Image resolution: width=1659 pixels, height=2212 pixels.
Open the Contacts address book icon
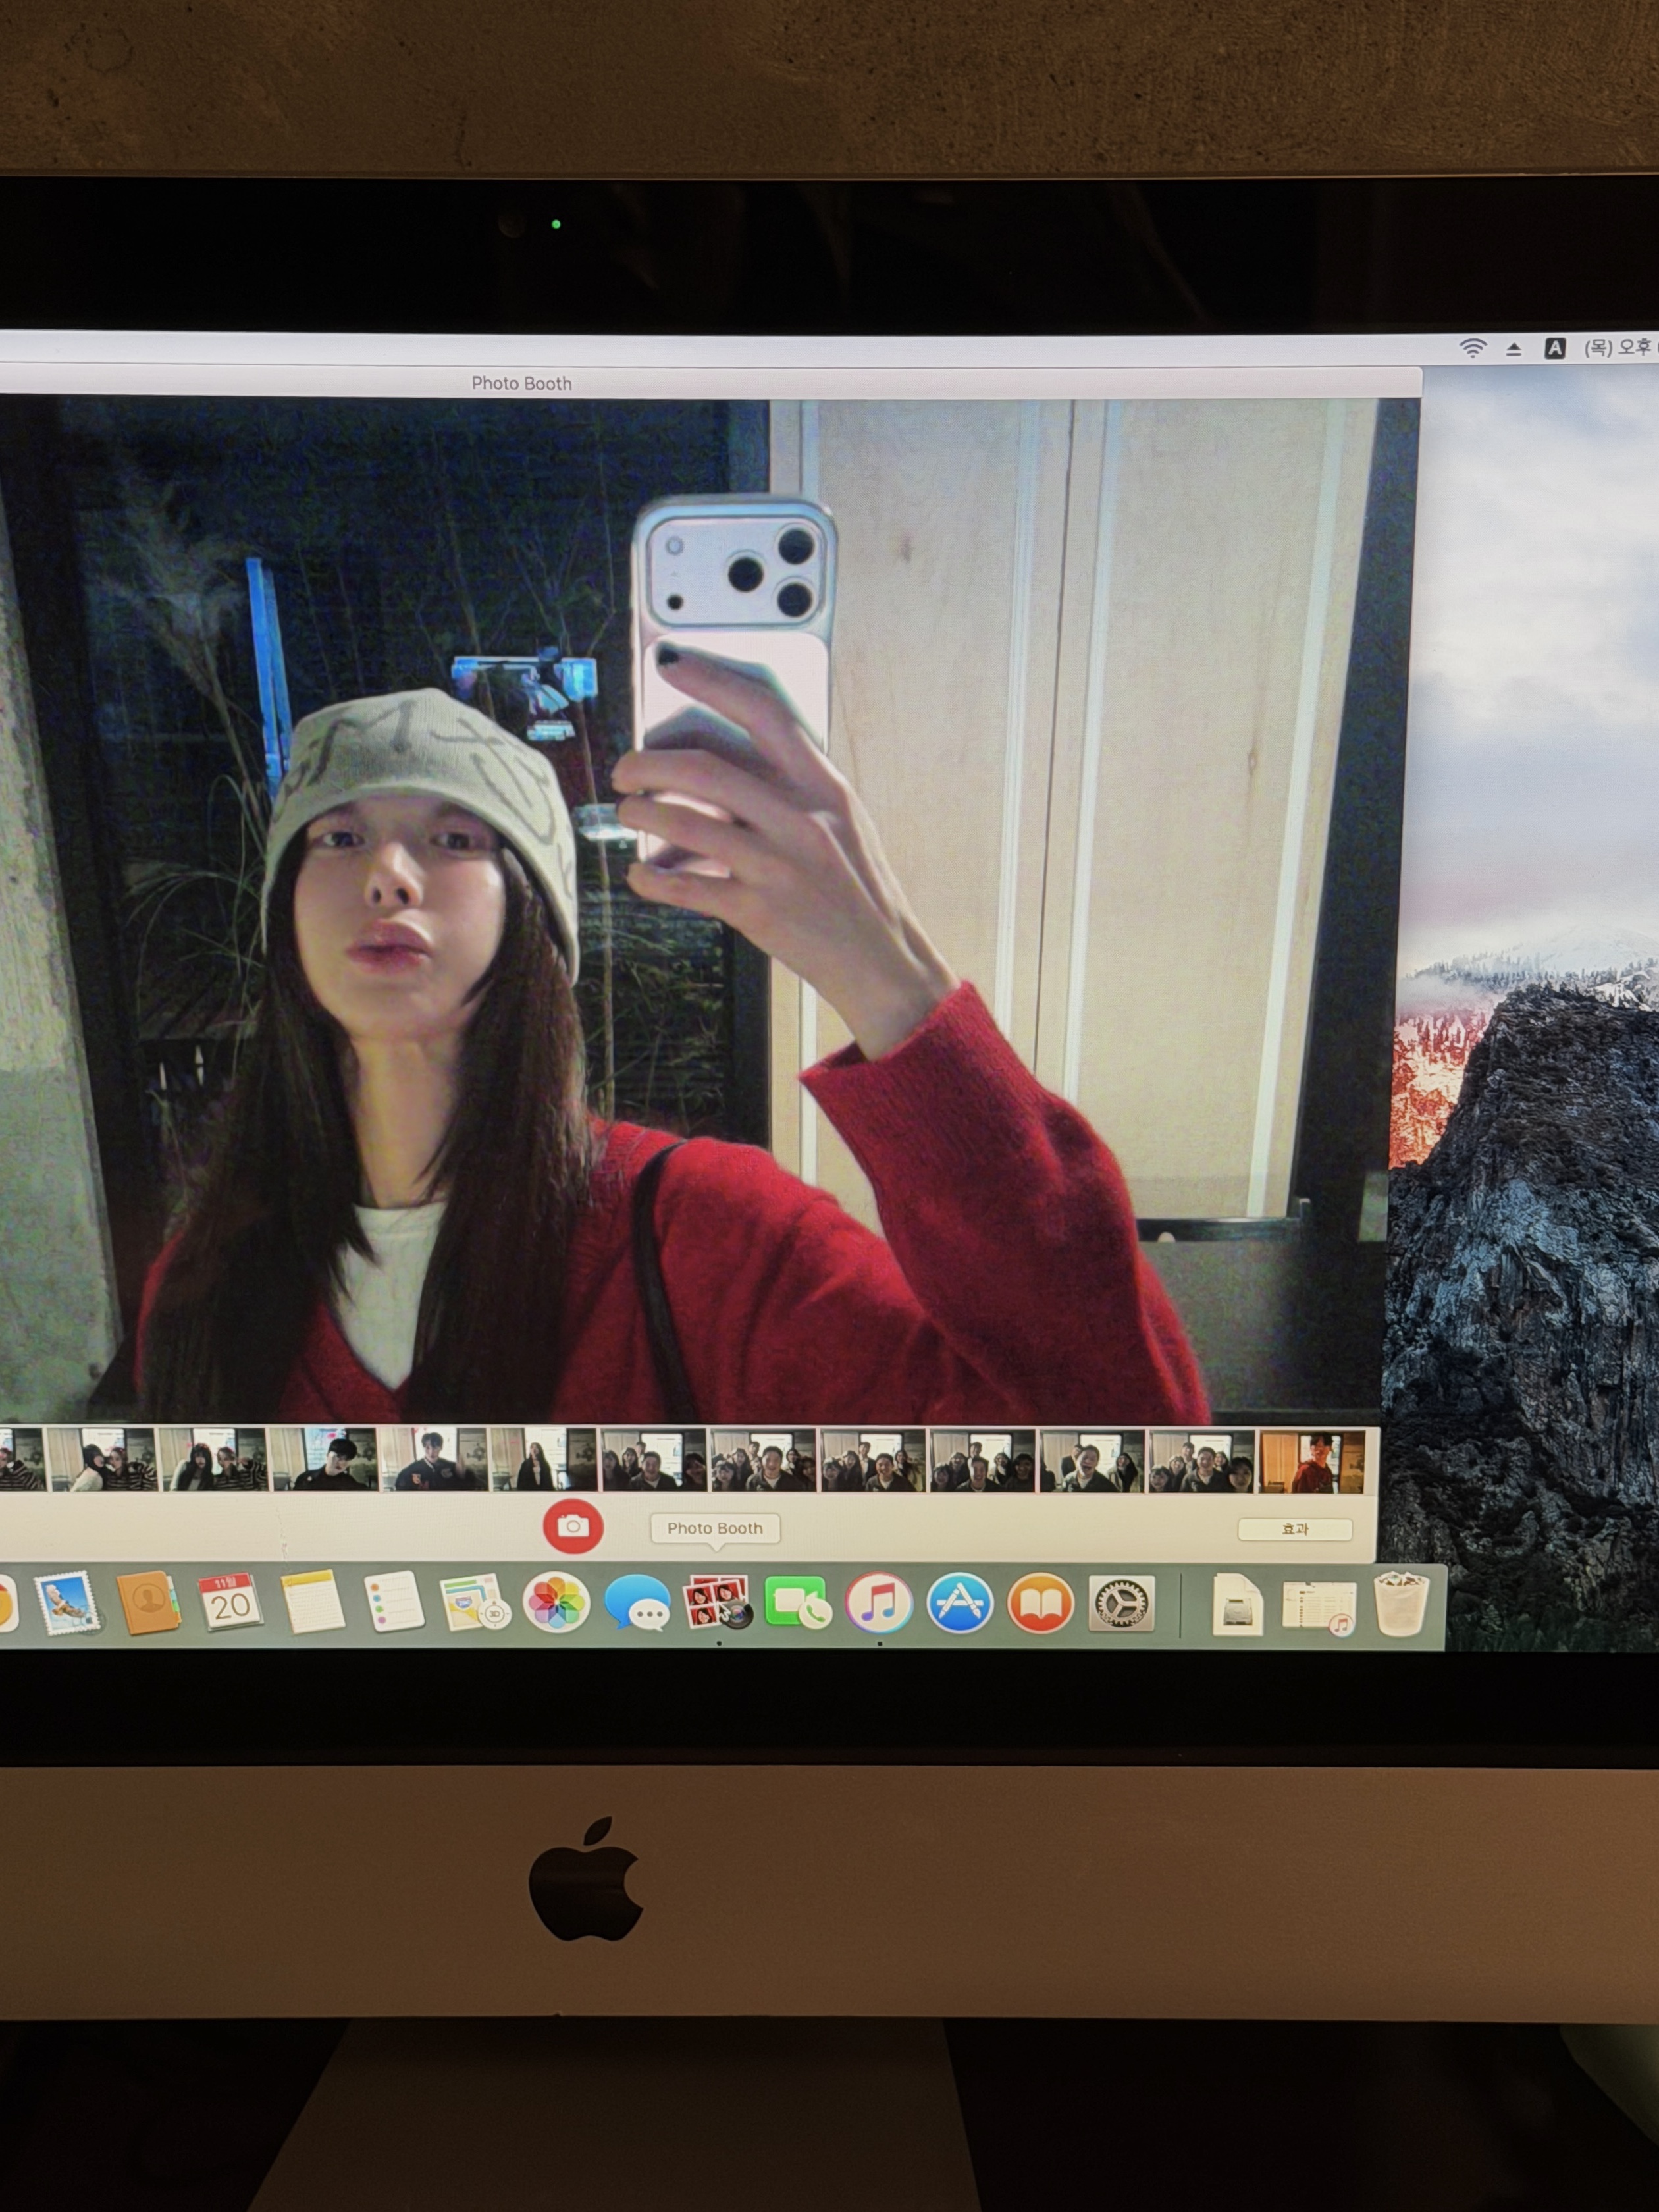click(x=148, y=1603)
